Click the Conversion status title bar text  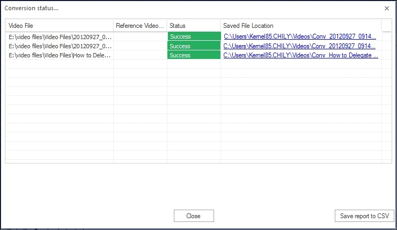tap(32, 9)
